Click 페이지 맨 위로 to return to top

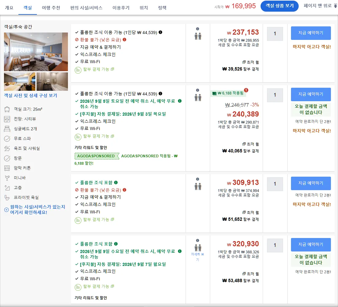click(320, 6)
